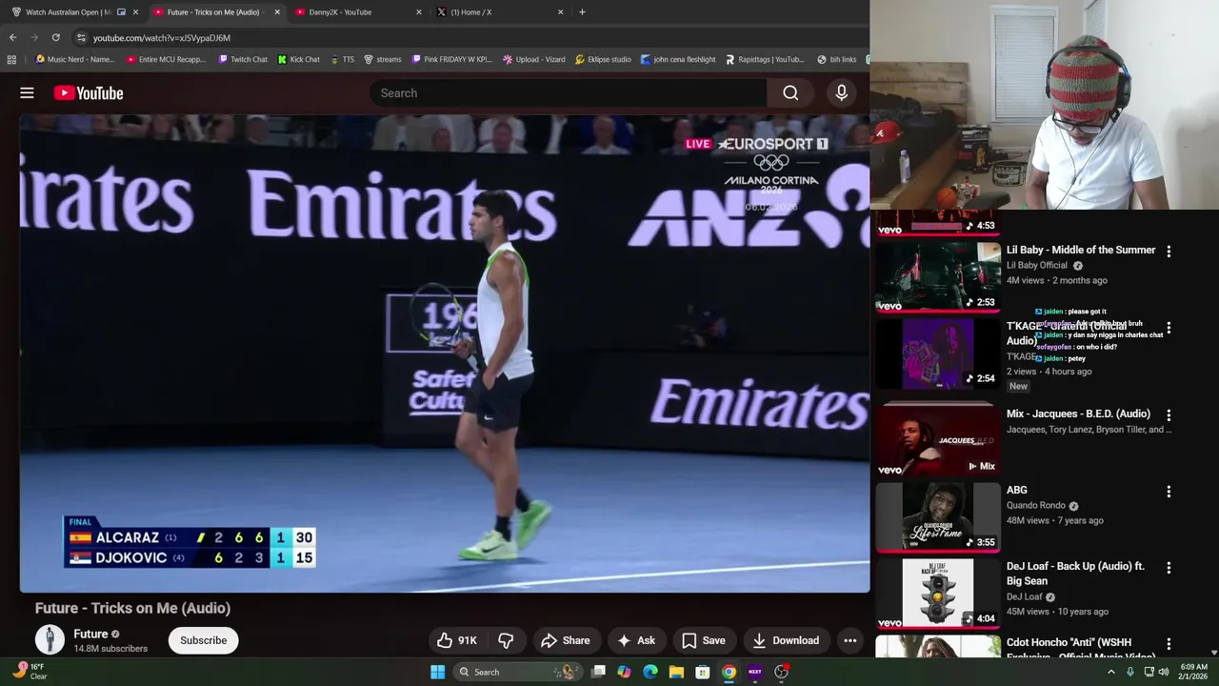This screenshot has height=686, width=1219.
Task: Open Pink FRIDAYY bookmark
Action: tap(452, 59)
